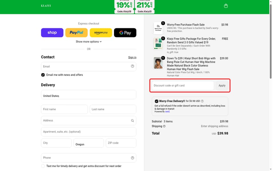Focus the Apartment, suite field

(89, 132)
